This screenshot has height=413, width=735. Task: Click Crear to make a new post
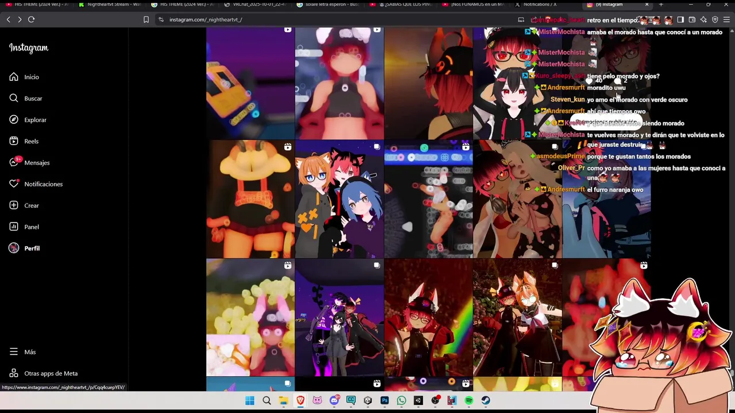click(x=24, y=205)
